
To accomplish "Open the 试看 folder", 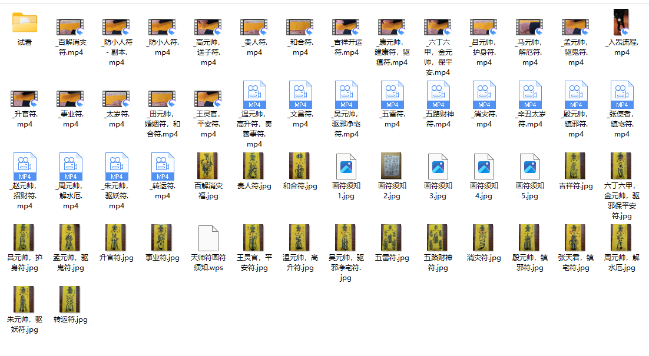I will point(25,24).
